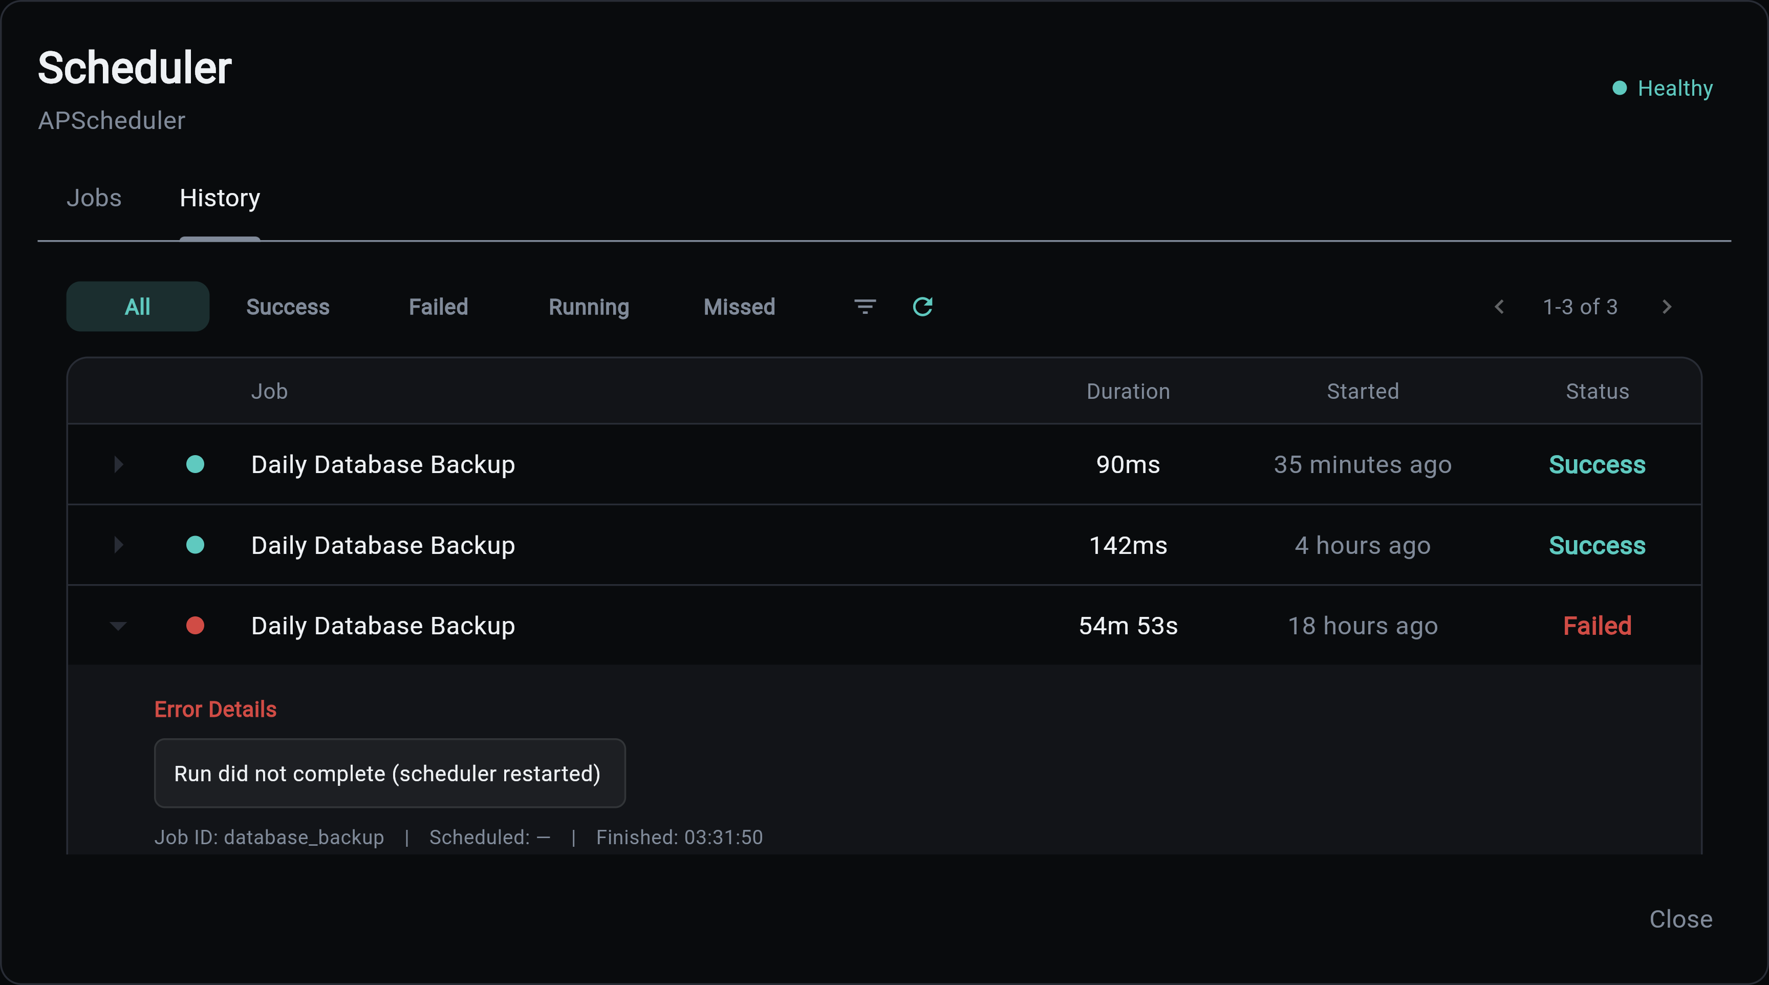Click the APScheduler subtitle
The height and width of the screenshot is (985, 1769).
[x=111, y=120]
